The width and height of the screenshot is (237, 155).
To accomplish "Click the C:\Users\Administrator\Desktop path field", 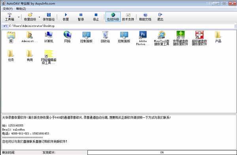I will 121,26.
